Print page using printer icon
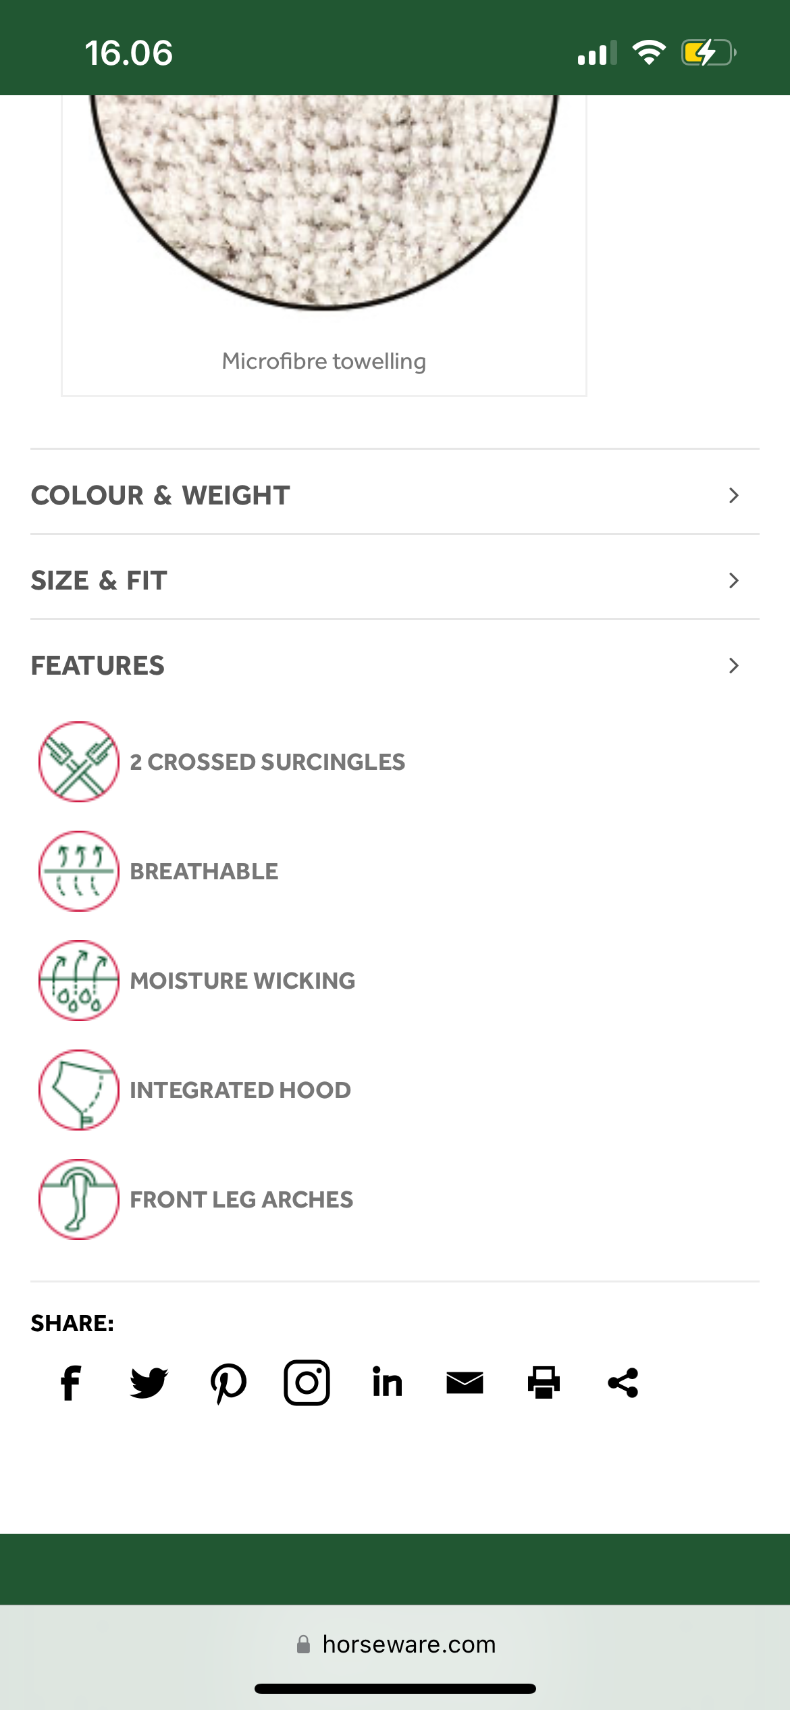The height and width of the screenshot is (1710, 790). tap(544, 1382)
